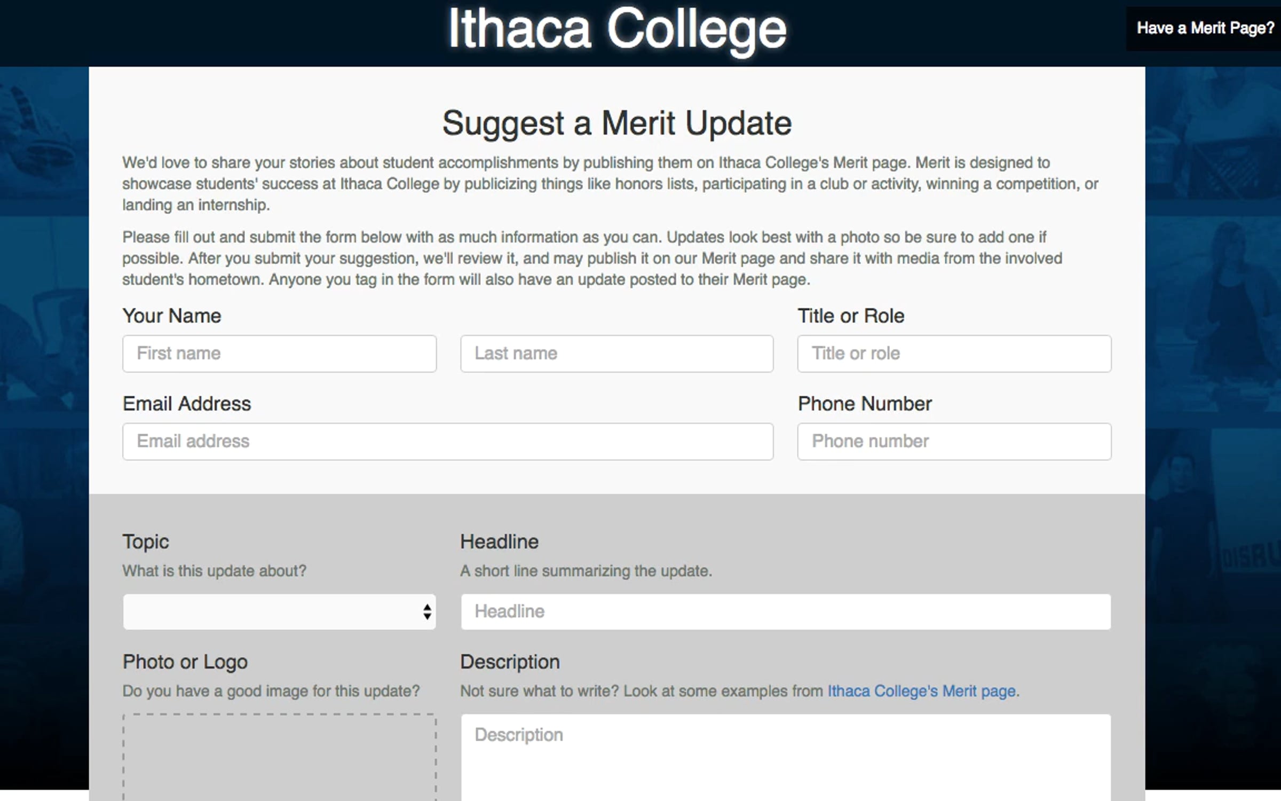The width and height of the screenshot is (1281, 801).
Task: Click the Description label
Action: click(x=510, y=662)
